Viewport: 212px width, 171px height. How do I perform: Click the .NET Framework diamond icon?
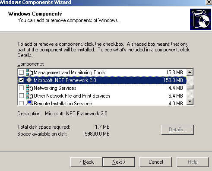pos(29,80)
